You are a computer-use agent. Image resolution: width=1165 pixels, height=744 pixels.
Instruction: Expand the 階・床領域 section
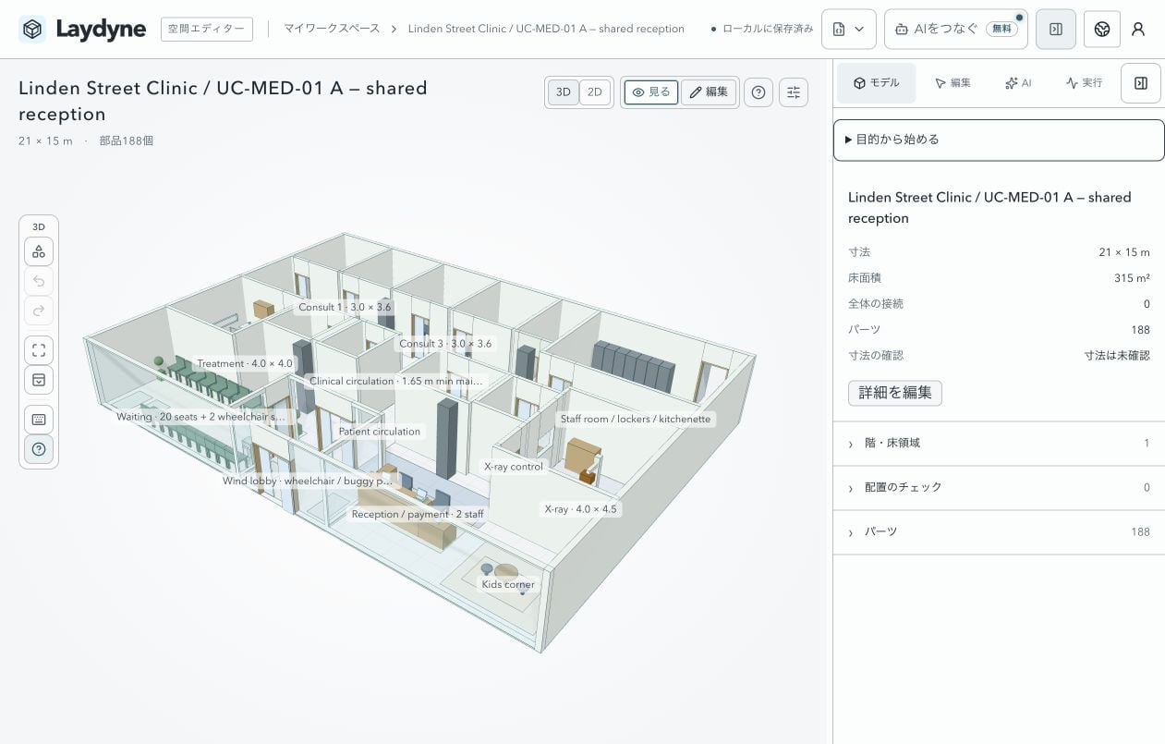point(999,444)
